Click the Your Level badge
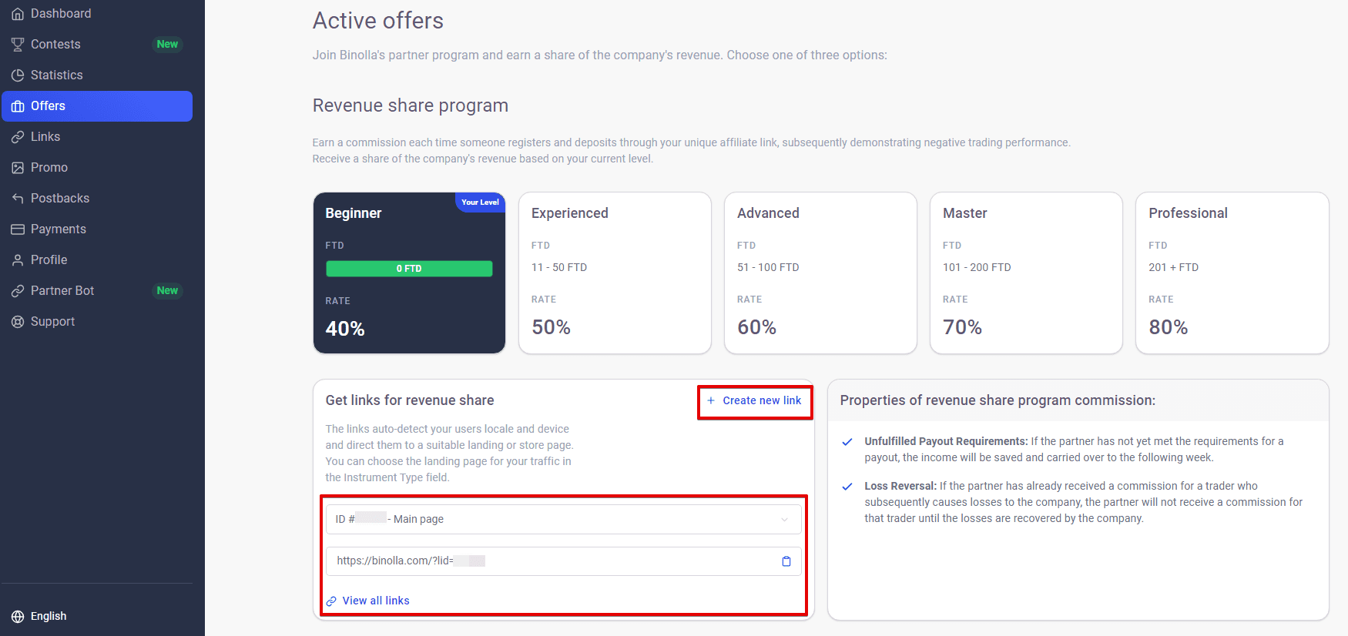 pyautogui.click(x=480, y=203)
